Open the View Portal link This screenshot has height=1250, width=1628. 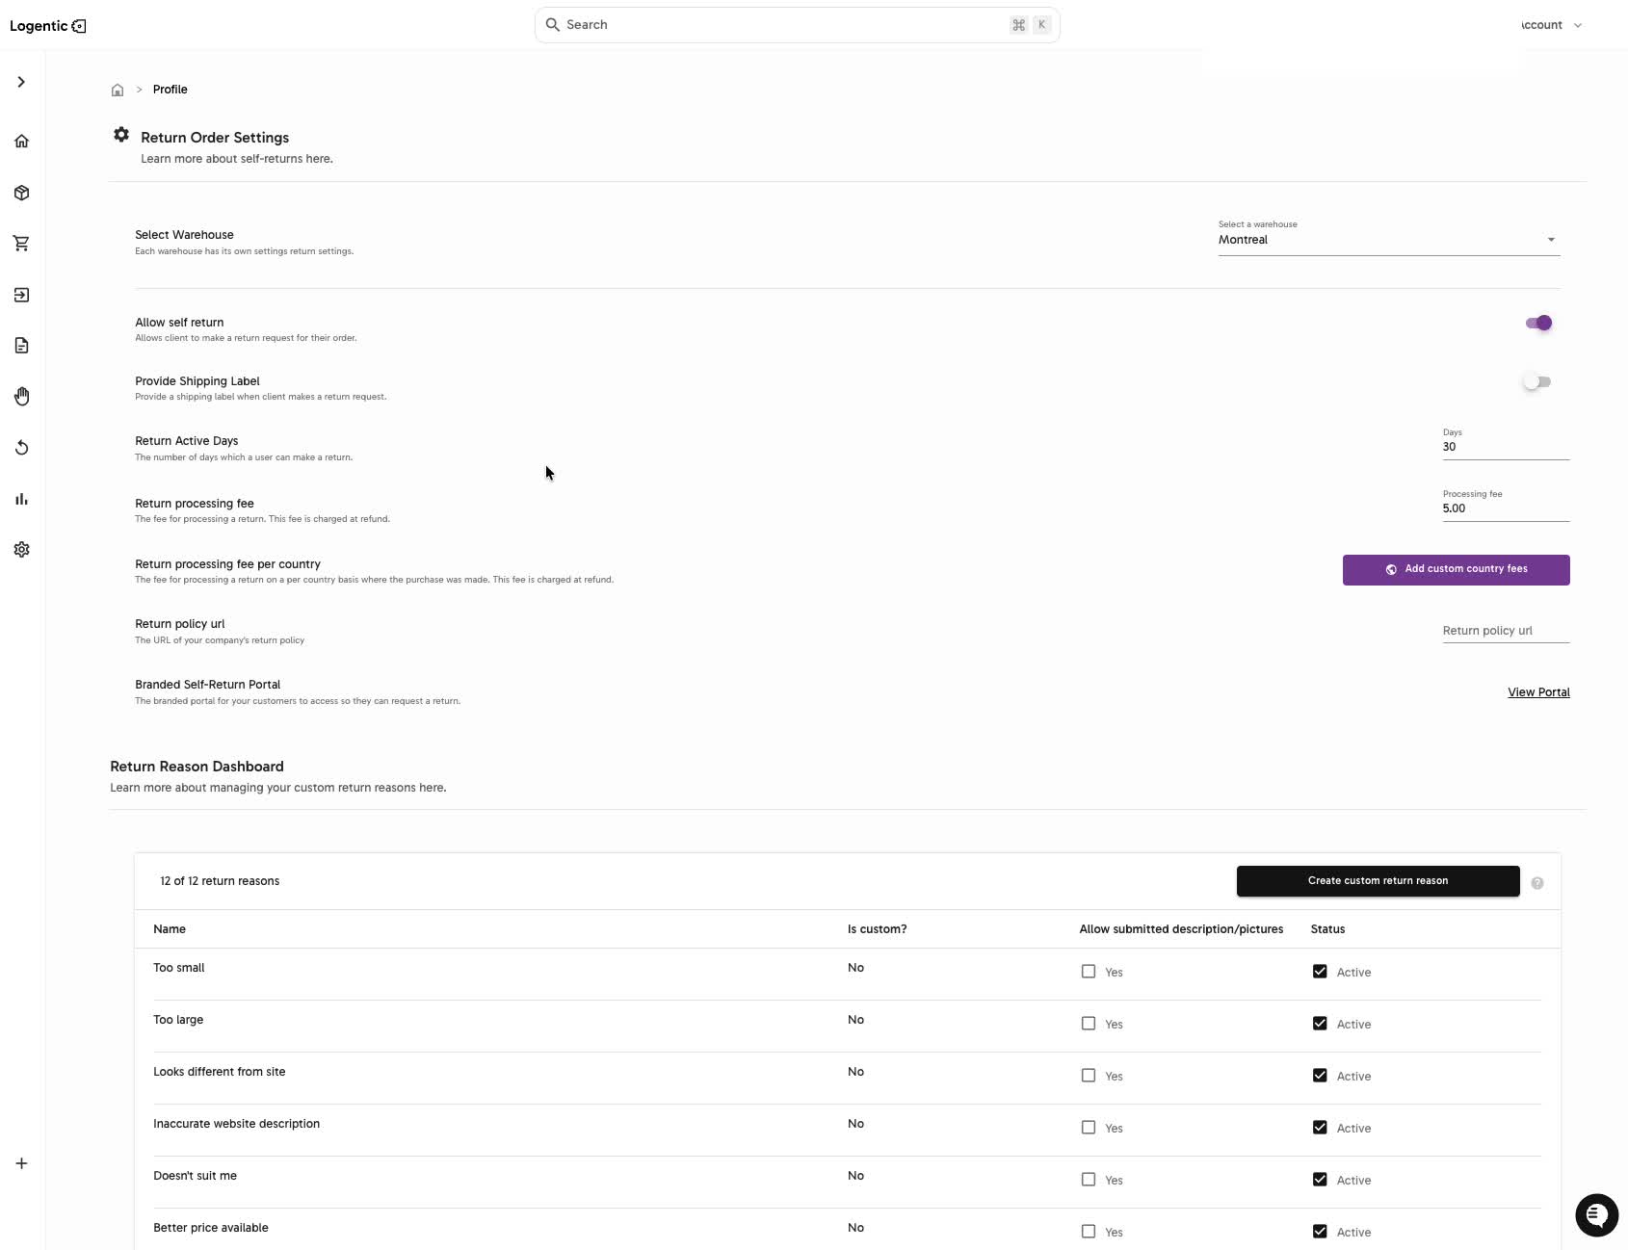[1538, 692]
